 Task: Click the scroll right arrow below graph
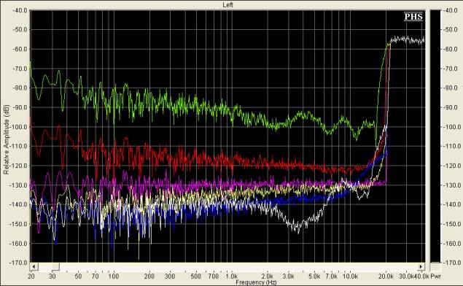pyautogui.click(x=421, y=266)
